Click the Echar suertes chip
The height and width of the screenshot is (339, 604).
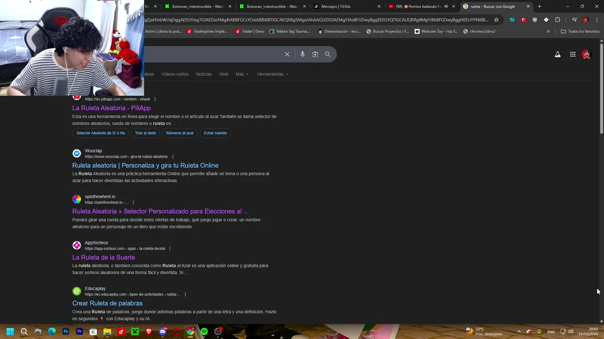(x=215, y=133)
